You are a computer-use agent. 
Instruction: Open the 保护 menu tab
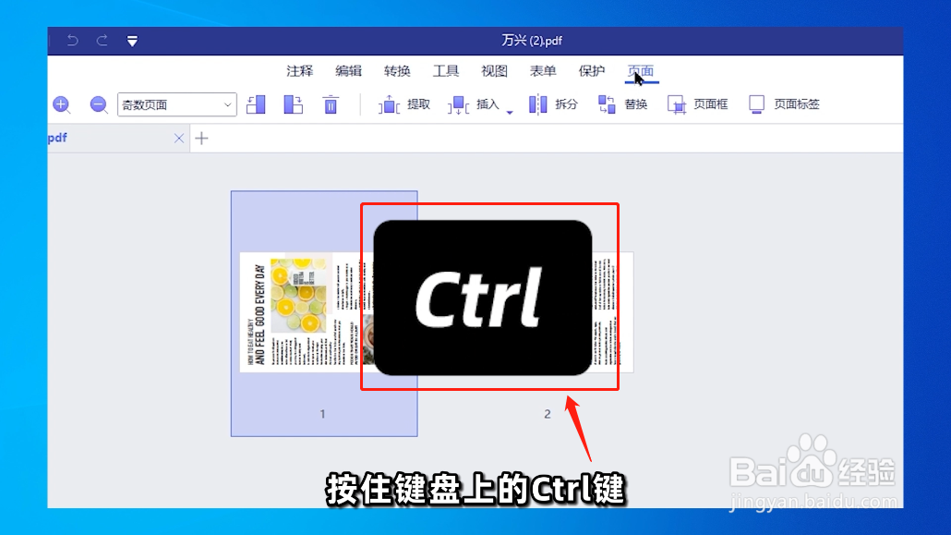pyautogui.click(x=591, y=70)
